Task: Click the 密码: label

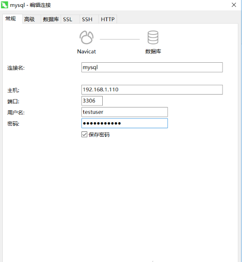Action: tap(13, 124)
